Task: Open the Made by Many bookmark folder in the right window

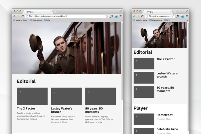Action: (140, 20)
